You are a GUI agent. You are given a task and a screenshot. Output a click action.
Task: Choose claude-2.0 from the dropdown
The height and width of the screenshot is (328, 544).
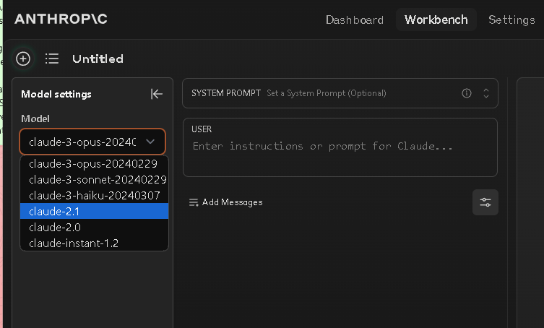point(94,227)
